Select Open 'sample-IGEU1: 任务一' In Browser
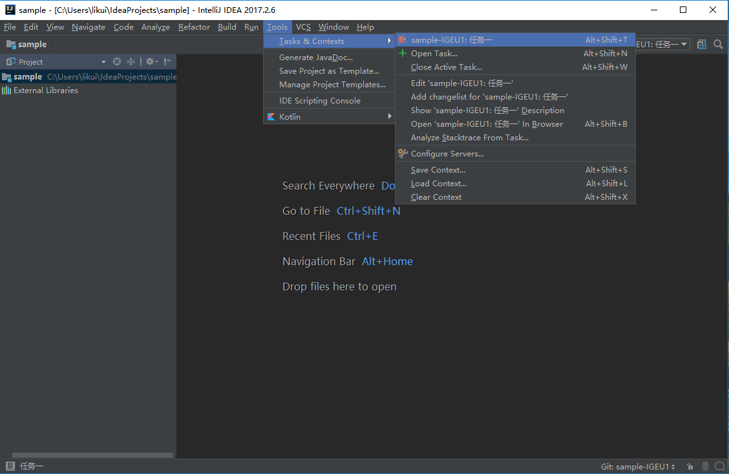Image resolution: width=729 pixels, height=474 pixels. [515, 124]
